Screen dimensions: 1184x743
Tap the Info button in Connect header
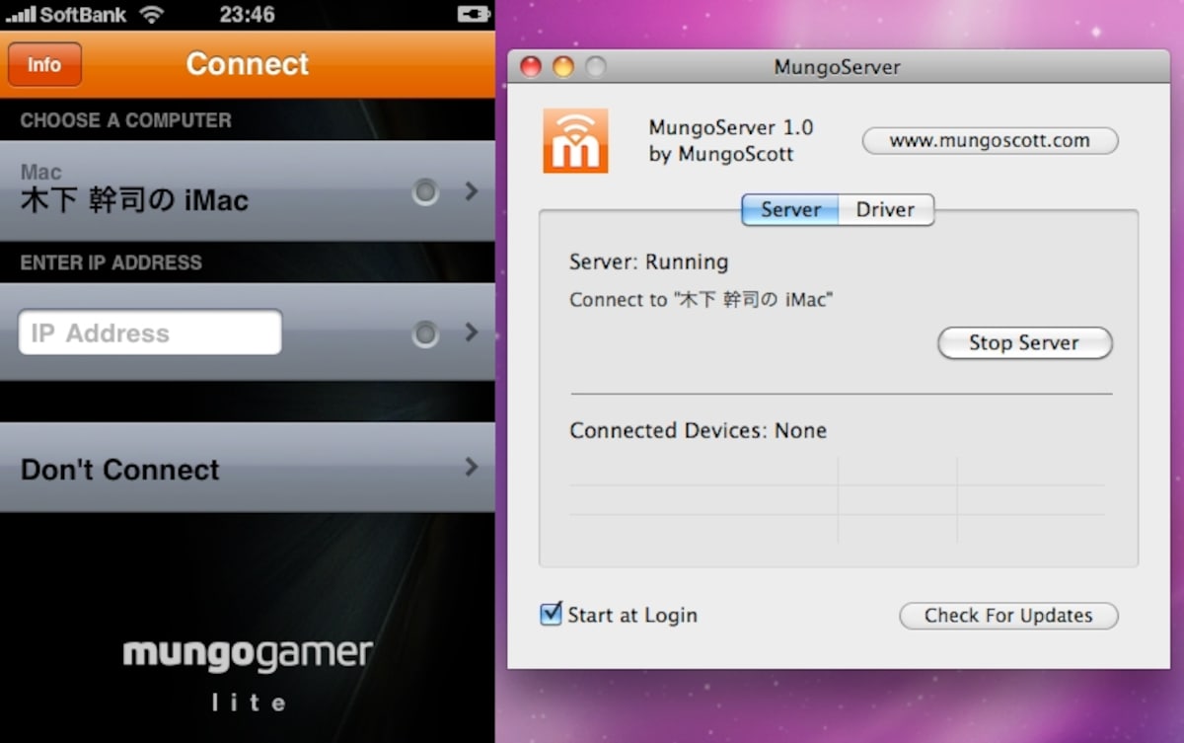pyautogui.click(x=44, y=65)
